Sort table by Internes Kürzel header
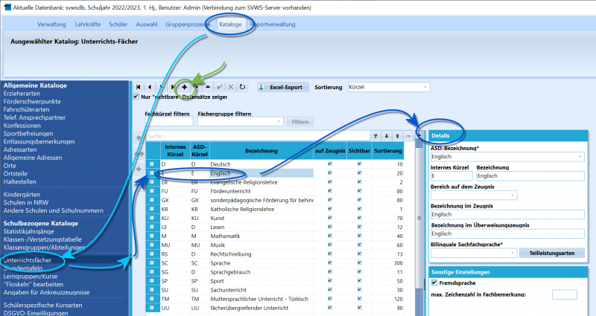This screenshot has height=316, width=596. click(175, 151)
